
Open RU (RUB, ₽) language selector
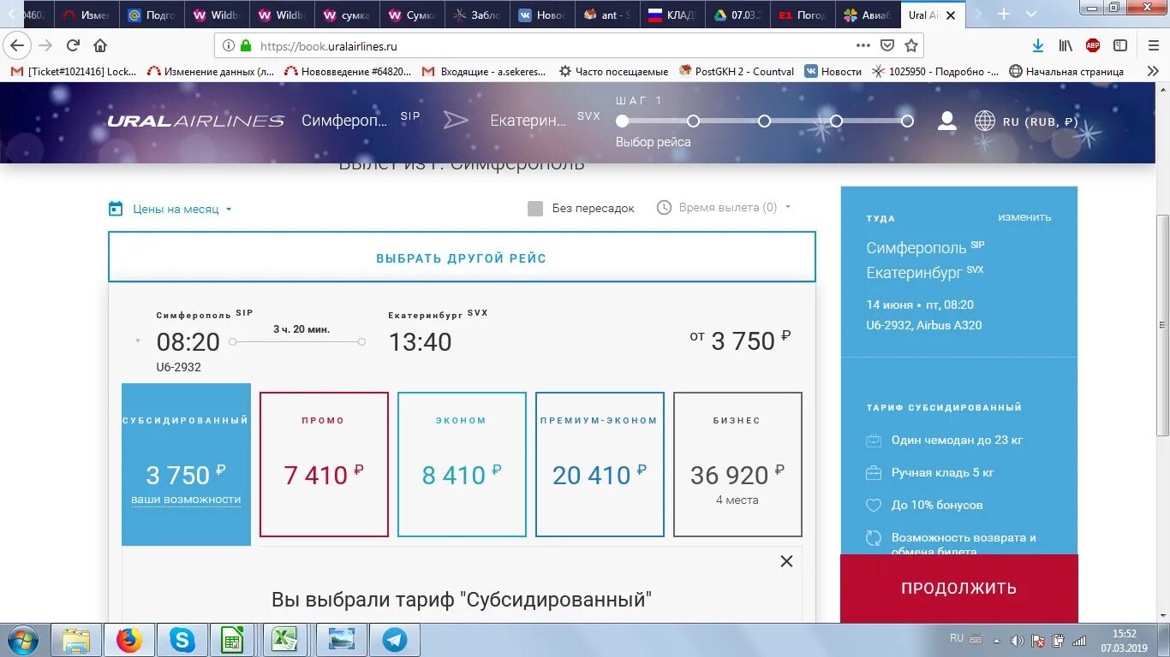[x=1040, y=121]
